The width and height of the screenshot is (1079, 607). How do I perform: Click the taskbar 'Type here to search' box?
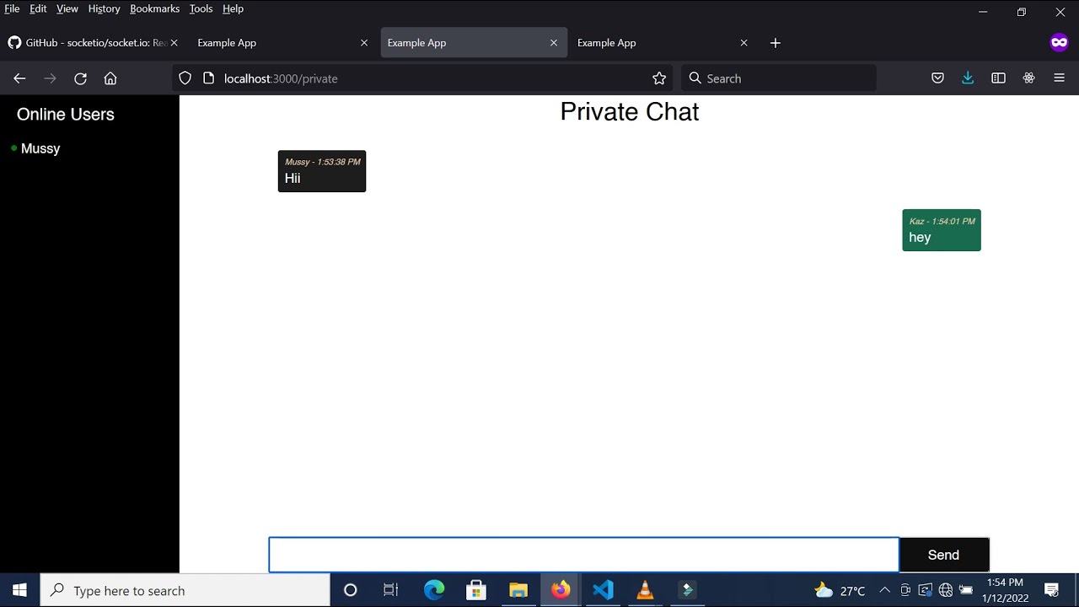point(185,590)
